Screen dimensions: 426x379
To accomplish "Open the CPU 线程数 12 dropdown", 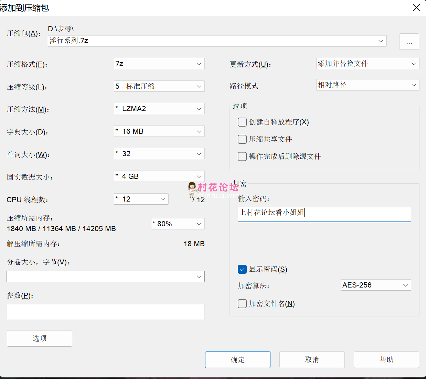I will [x=141, y=199].
